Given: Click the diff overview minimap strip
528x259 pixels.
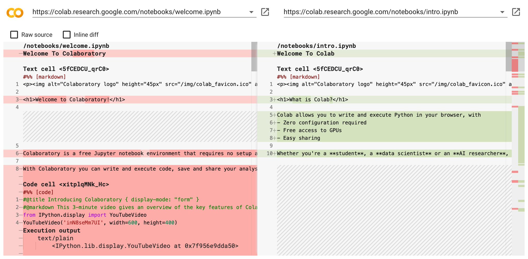Looking at the screenshot, I should [x=518, y=149].
